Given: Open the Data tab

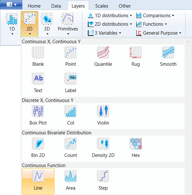Looking at the screenshot, I should pyautogui.click(x=56, y=6).
